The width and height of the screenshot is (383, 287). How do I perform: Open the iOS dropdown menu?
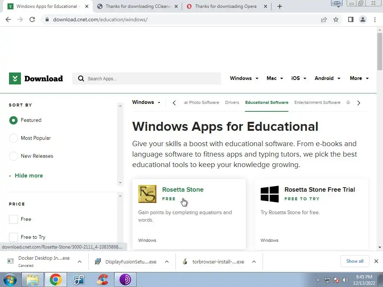coord(299,78)
